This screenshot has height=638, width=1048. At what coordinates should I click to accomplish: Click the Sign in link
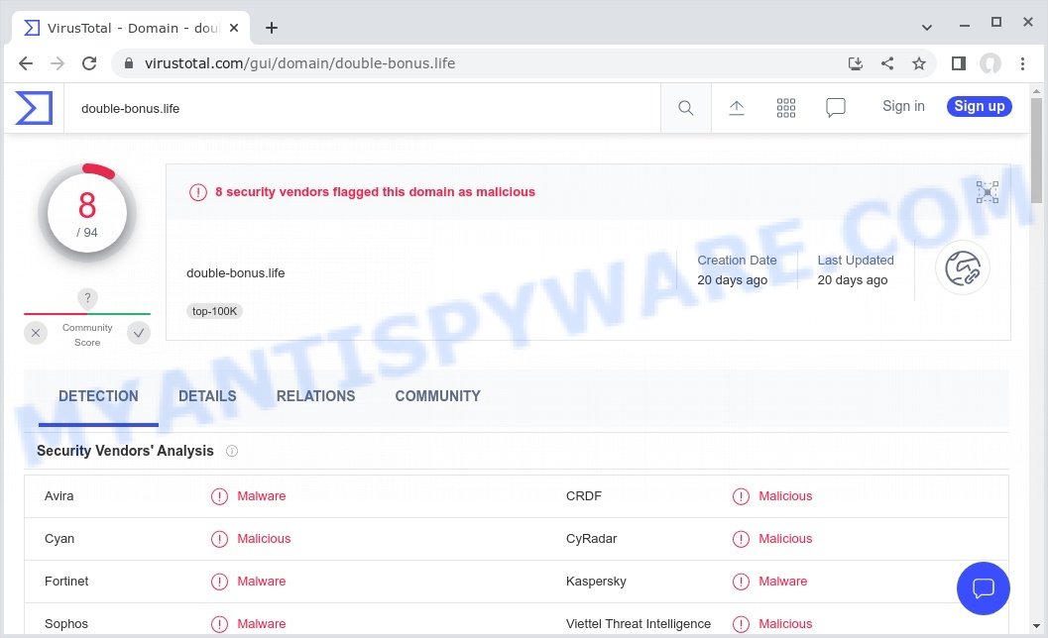click(903, 106)
